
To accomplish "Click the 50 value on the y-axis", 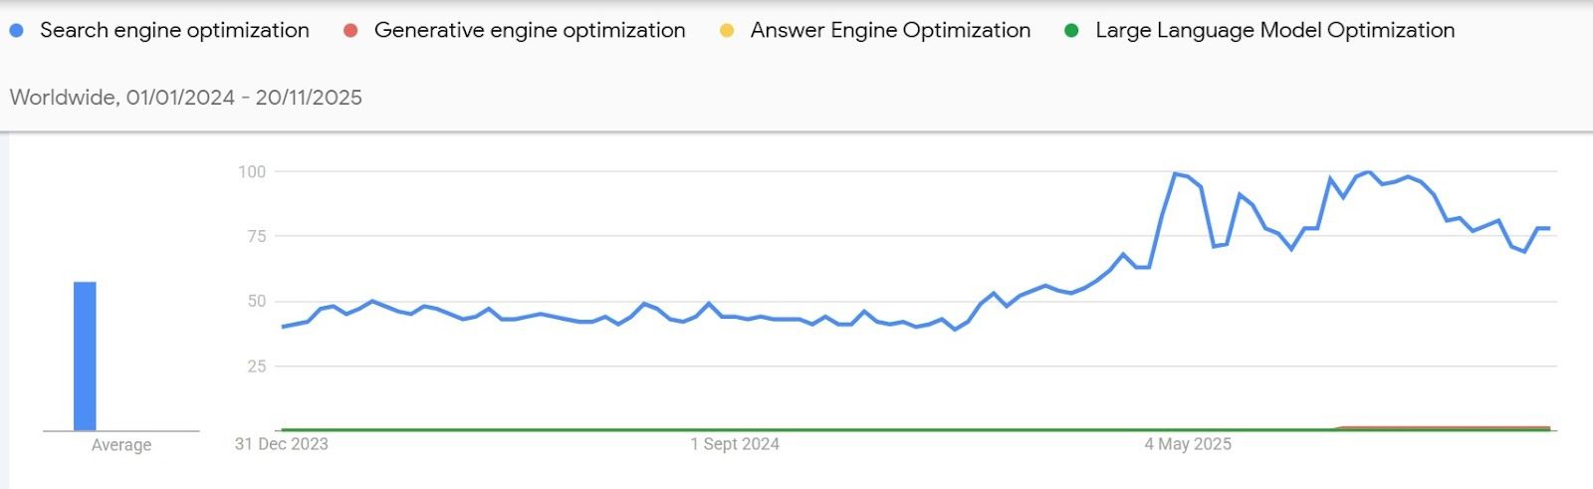I will tap(256, 301).
